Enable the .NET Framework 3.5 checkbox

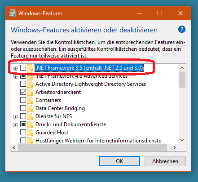[x=23, y=68]
